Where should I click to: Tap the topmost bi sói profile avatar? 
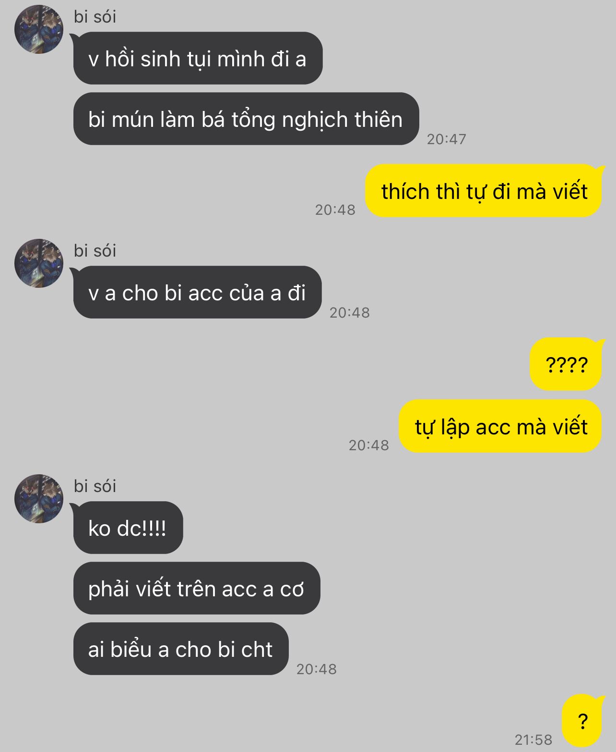click(39, 29)
